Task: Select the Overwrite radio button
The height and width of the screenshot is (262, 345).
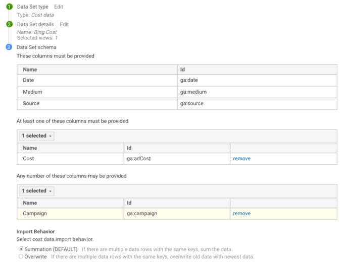Action: coord(21,256)
